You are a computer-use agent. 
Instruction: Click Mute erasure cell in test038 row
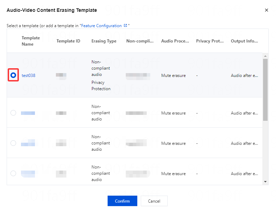pyautogui.click(x=173, y=76)
